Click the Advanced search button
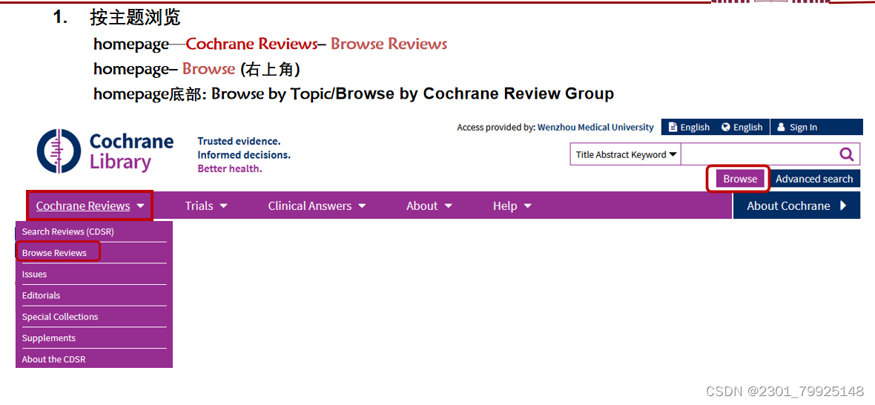The width and height of the screenshot is (875, 405). tap(814, 179)
